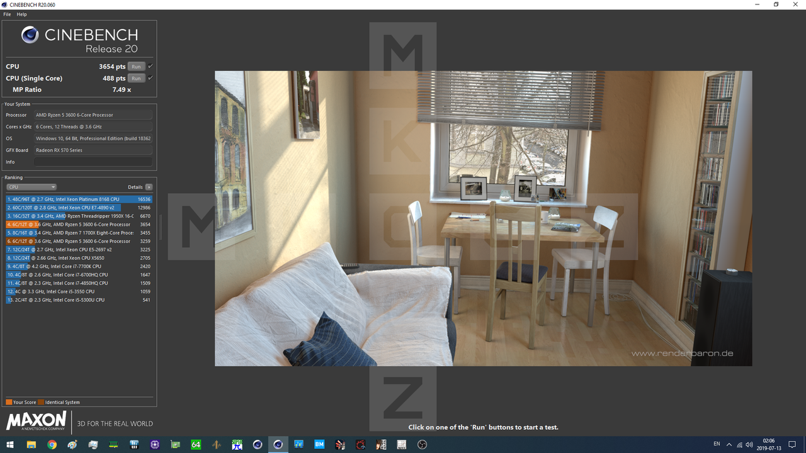The image size is (806, 453).
Task: Click the taskbar clock showing 02:06
Action: pyautogui.click(x=769, y=444)
